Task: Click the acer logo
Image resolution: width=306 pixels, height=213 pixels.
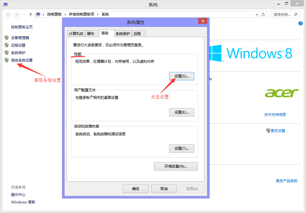Action: point(281,93)
